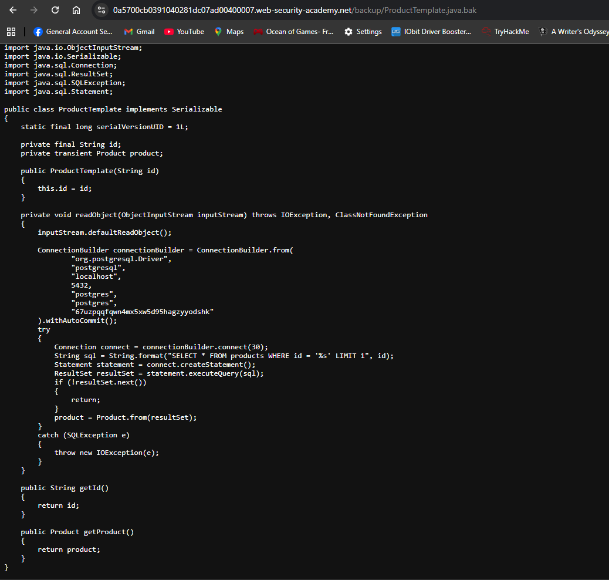Open the IObit Driver Booster bookmark

point(431,32)
